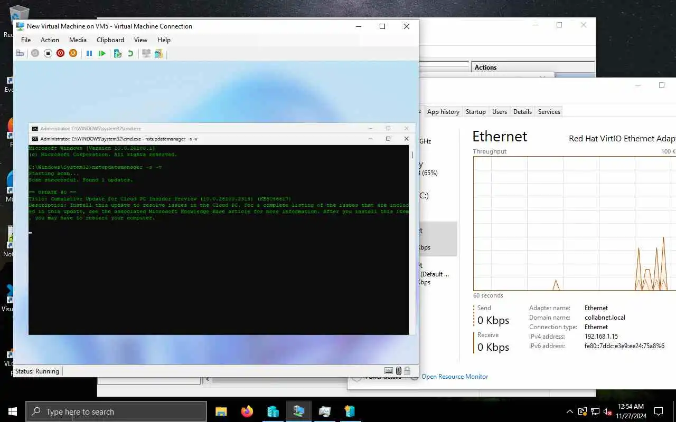
Task: Show hidden system tray icons
Action: click(x=569, y=411)
